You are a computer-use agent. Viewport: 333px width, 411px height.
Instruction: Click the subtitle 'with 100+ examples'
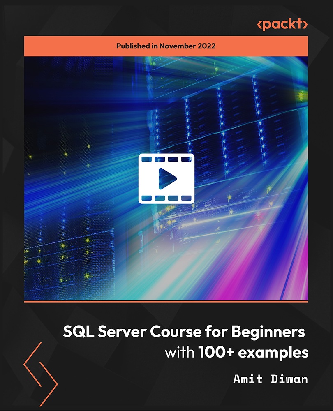point(236,353)
